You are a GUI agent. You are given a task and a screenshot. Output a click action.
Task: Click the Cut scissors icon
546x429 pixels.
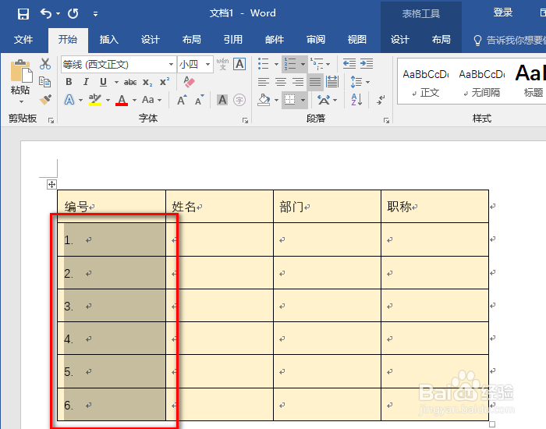(x=45, y=64)
